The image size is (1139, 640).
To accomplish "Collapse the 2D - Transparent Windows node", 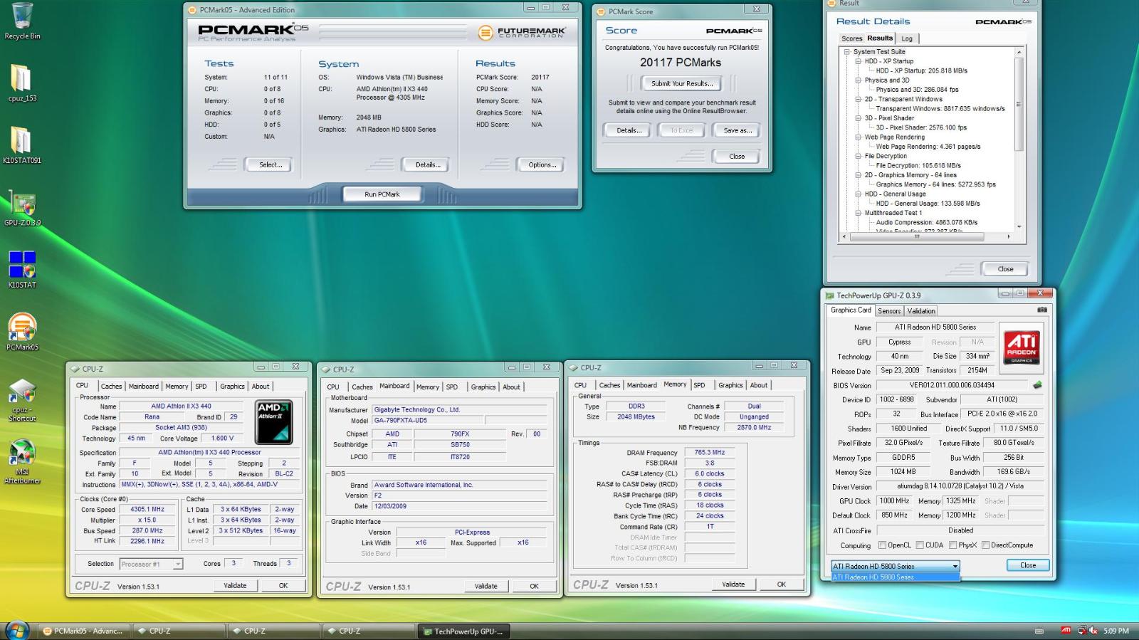I will coord(859,99).
